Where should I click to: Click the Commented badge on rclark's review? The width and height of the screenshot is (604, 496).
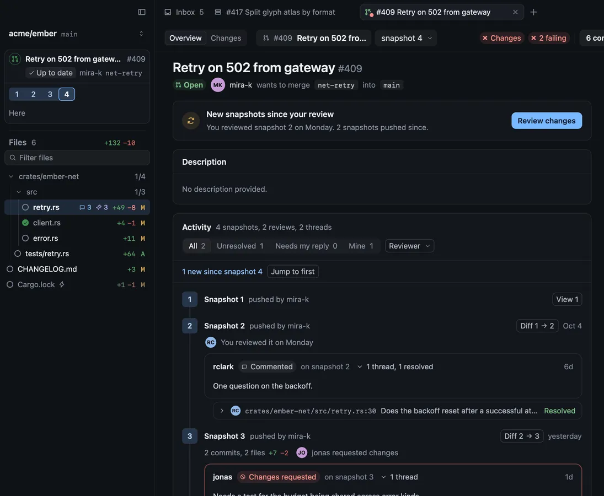click(x=266, y=366)
